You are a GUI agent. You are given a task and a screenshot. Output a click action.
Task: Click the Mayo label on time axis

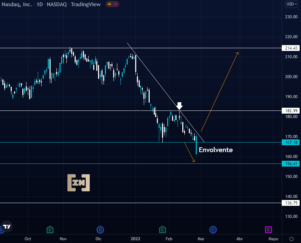click(x=273, y=239)
